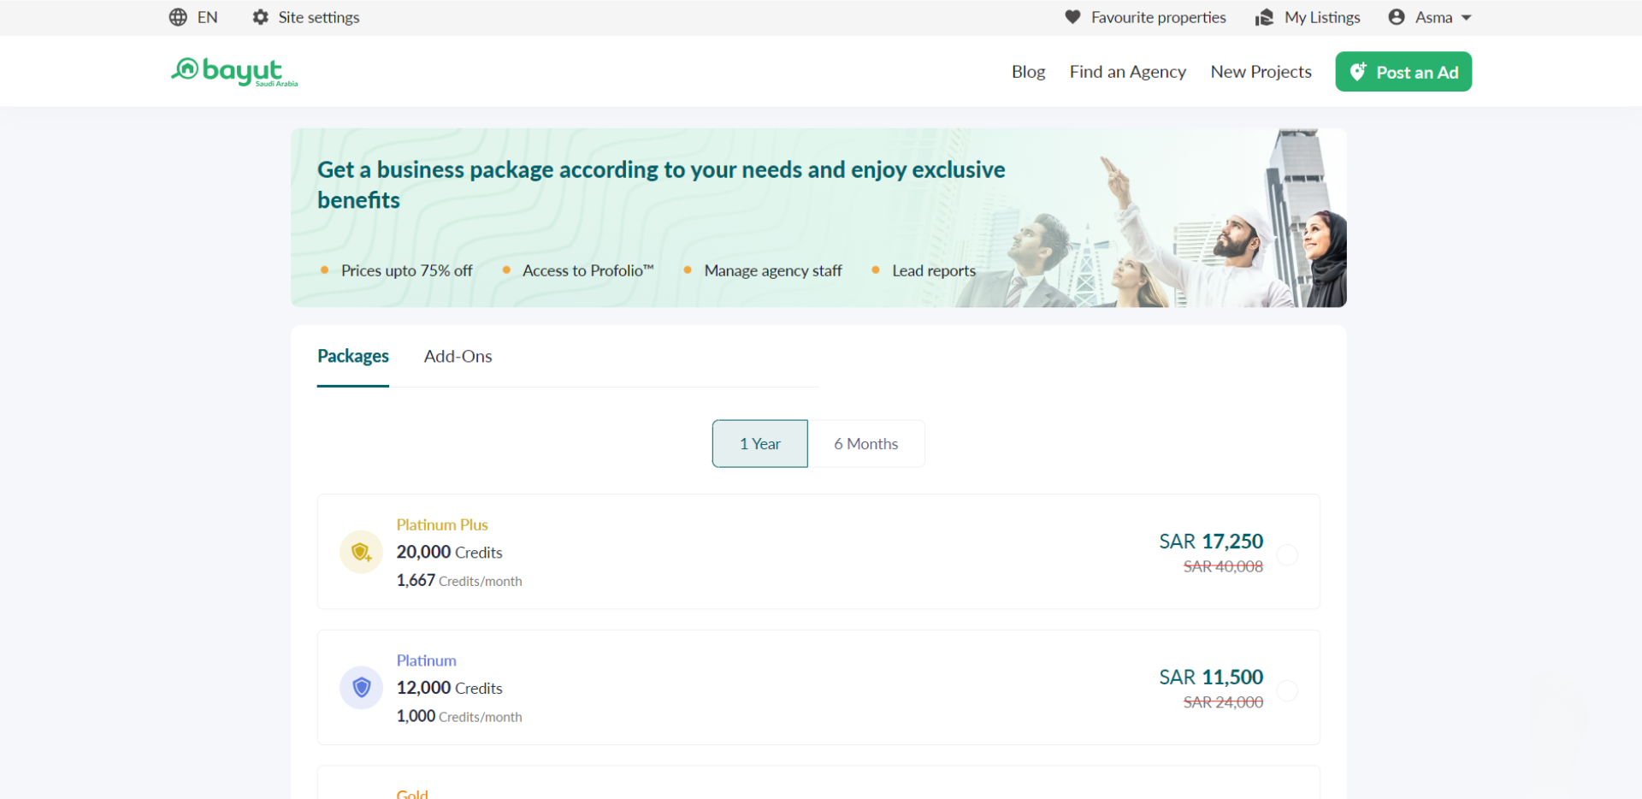Click the SAR 17,250 price
This screenshot has width=1642, height=799.
click(x=1211, y=542)
